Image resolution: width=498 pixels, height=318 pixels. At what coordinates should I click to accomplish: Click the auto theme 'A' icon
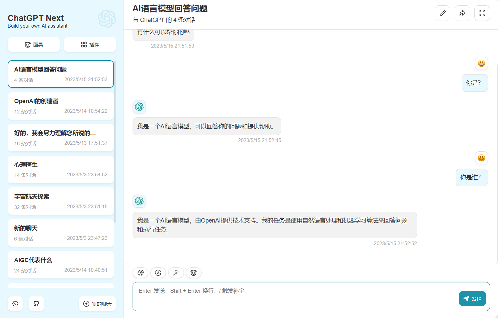[x=158, y=273]
